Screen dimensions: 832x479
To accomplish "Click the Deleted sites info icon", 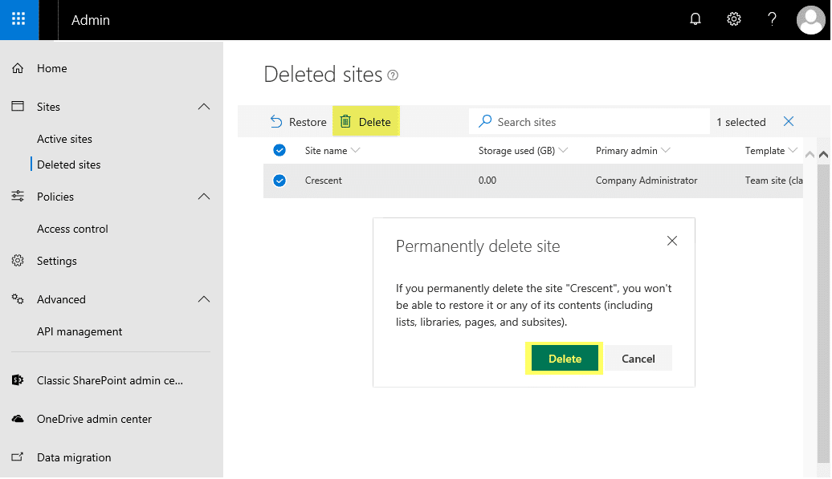I will (x=393, y=75).
